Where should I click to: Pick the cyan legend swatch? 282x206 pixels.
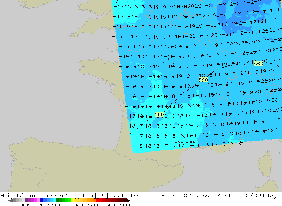[x=54, y=200]
